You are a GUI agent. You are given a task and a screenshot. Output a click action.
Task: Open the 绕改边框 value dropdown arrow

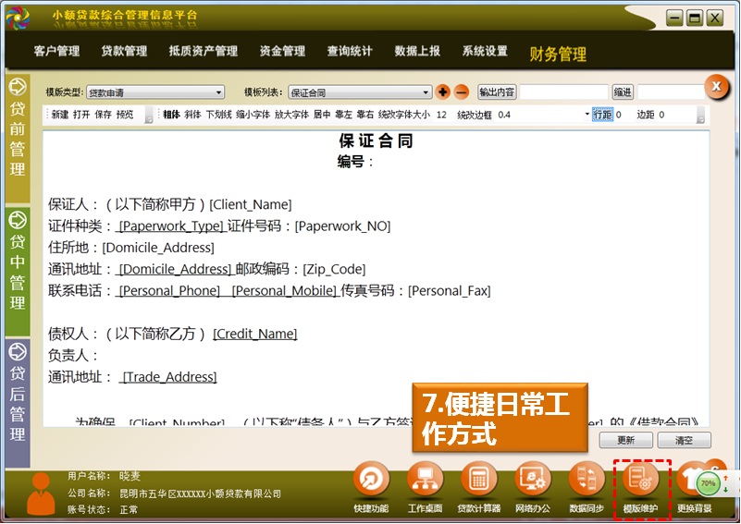[x=587, y=115]
